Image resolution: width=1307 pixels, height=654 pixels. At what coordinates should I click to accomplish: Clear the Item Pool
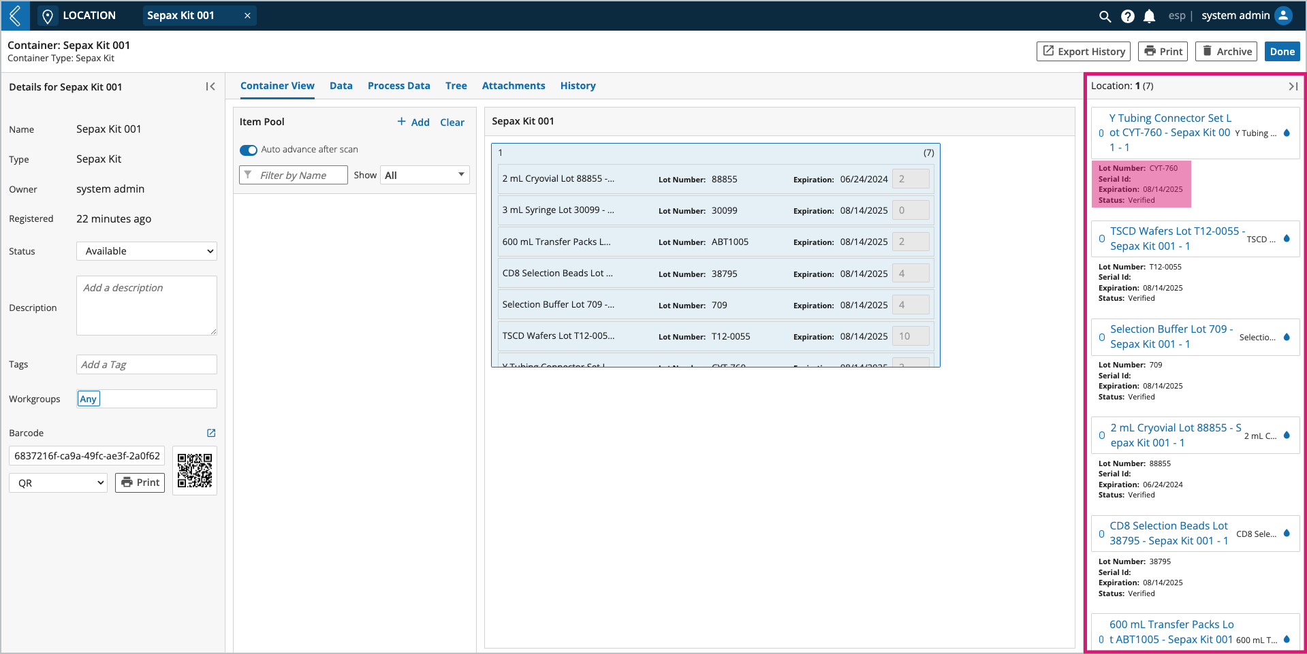pos(452,122)
